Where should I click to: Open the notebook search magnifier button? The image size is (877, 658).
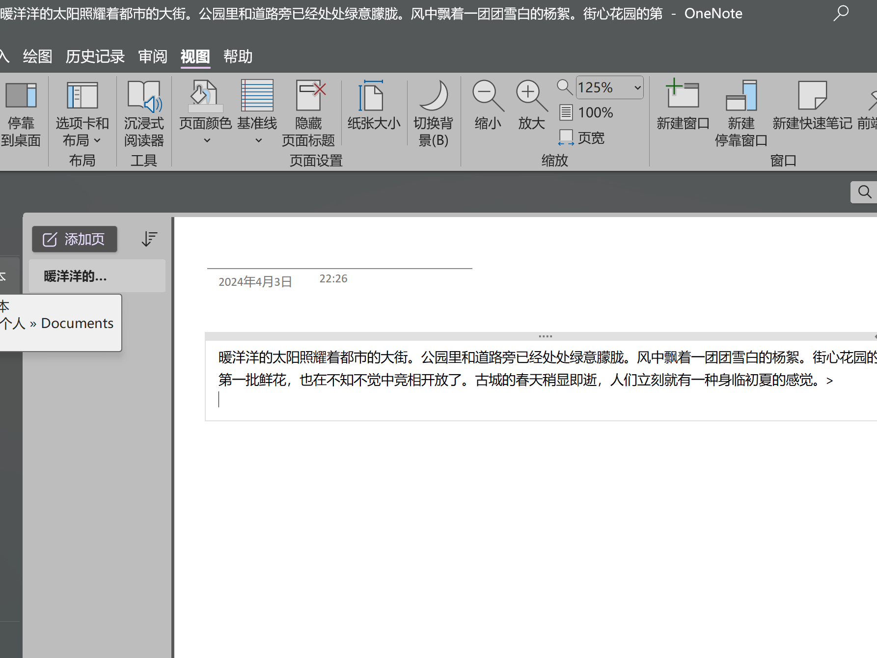click(864, 192)
